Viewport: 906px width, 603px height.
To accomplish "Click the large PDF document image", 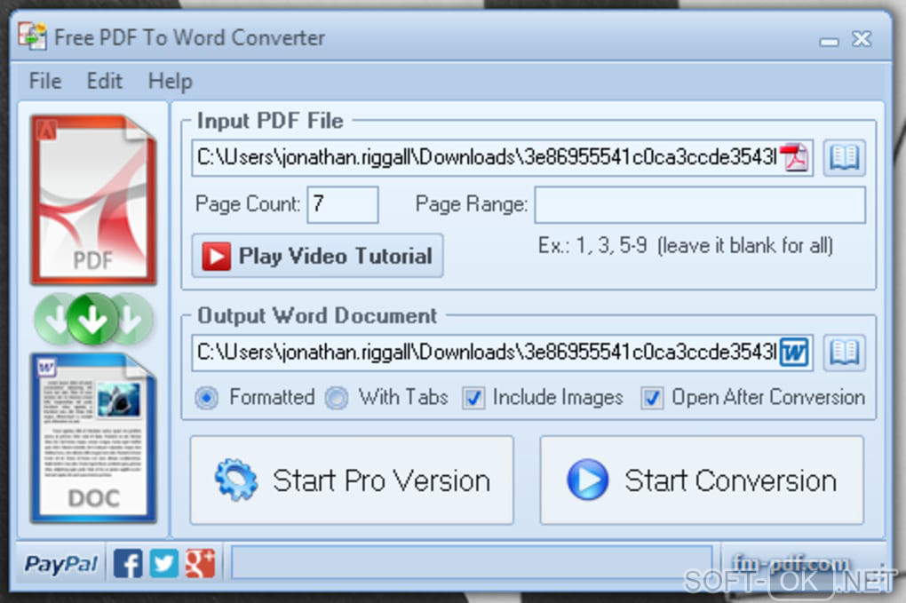I will [x=93, y=199].
